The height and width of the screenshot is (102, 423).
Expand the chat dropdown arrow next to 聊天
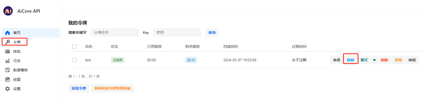[374, 60]
